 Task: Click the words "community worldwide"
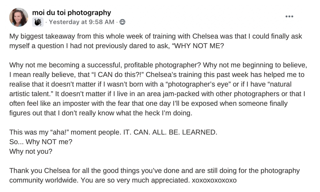(44, 180)
